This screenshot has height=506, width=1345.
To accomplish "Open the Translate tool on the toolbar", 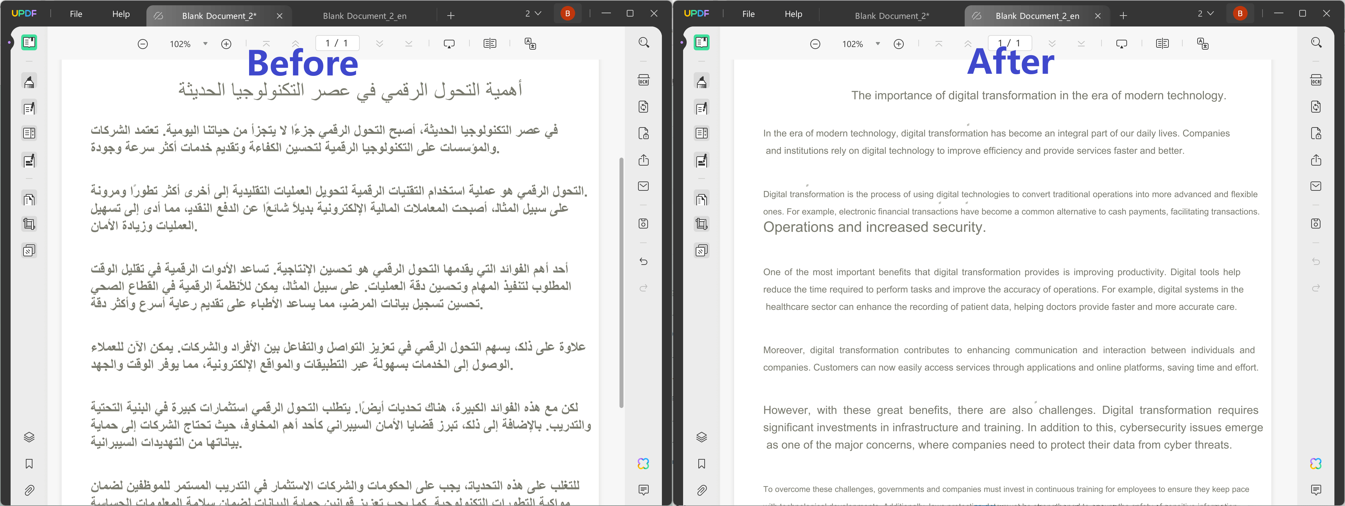I will 530,44.
